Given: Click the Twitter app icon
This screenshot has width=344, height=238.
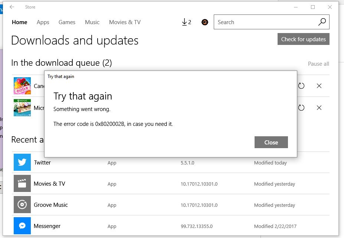Looking at the screenshot, I should tap(22, 162).
